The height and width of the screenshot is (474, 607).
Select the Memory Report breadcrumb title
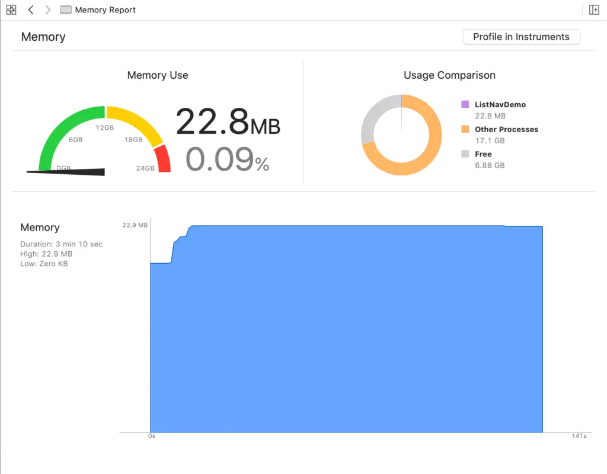pyautogui.click(x=106, y=10)
